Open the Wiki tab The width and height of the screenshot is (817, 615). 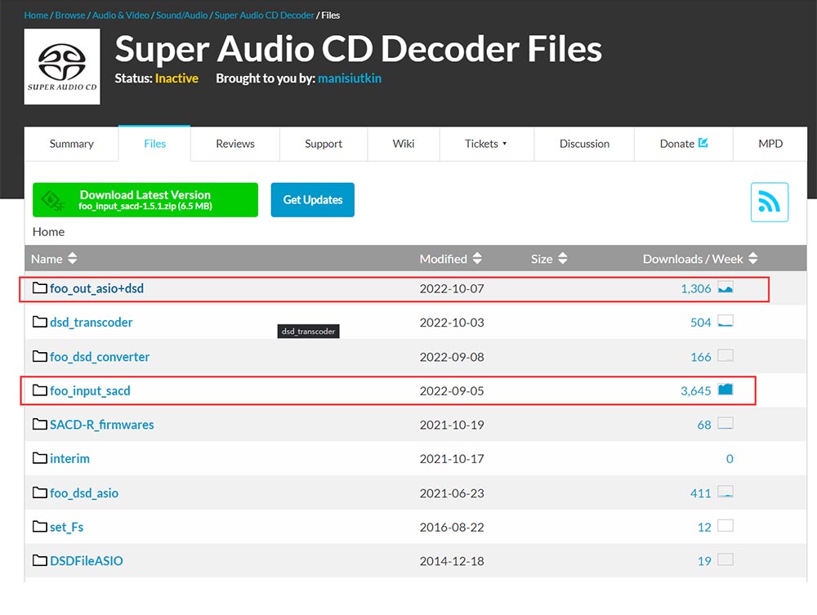[404, 144]
